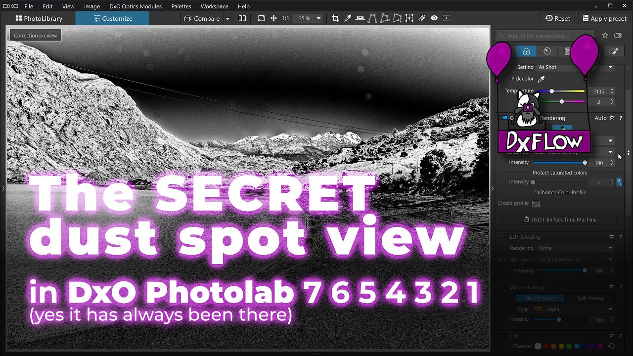Adjust the Color Rendering Intensity 100 stepper

point(612,163)
